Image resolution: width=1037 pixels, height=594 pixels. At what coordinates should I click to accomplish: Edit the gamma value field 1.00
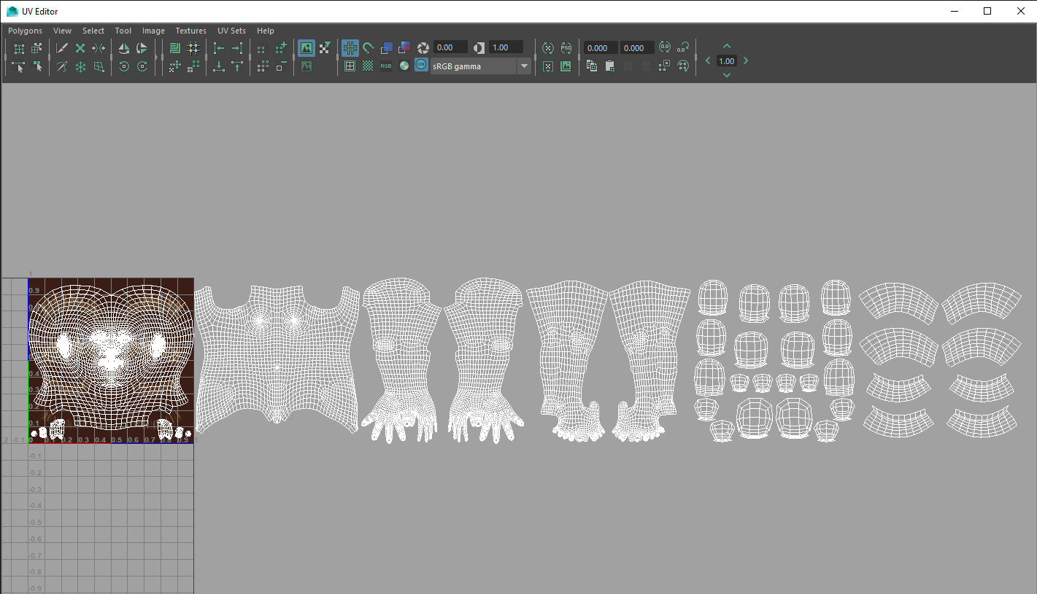coord(506,47)
